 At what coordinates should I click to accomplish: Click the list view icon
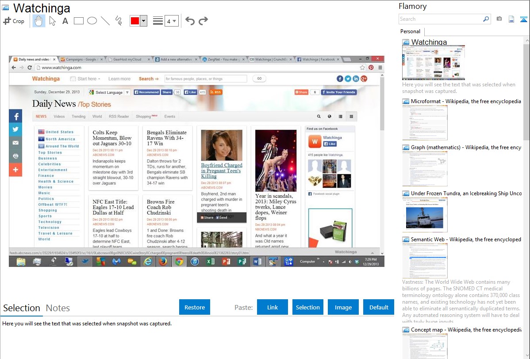(340, 116)
